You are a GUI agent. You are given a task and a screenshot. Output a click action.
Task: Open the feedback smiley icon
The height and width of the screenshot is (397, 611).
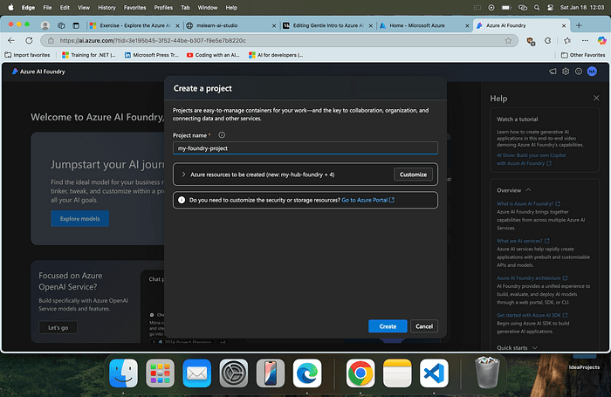579,72
